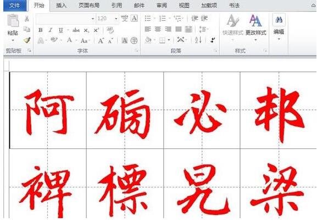Click the increase indent icon
The width and height of the screenshot is (317, 222).
(x=204, y=19)
